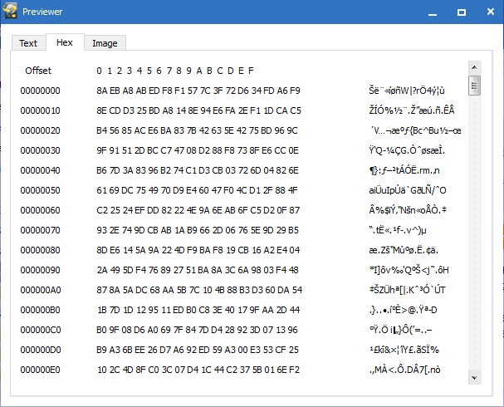Select offset 000000D0
The image size is (504, 407).
(x=41, y=350)
